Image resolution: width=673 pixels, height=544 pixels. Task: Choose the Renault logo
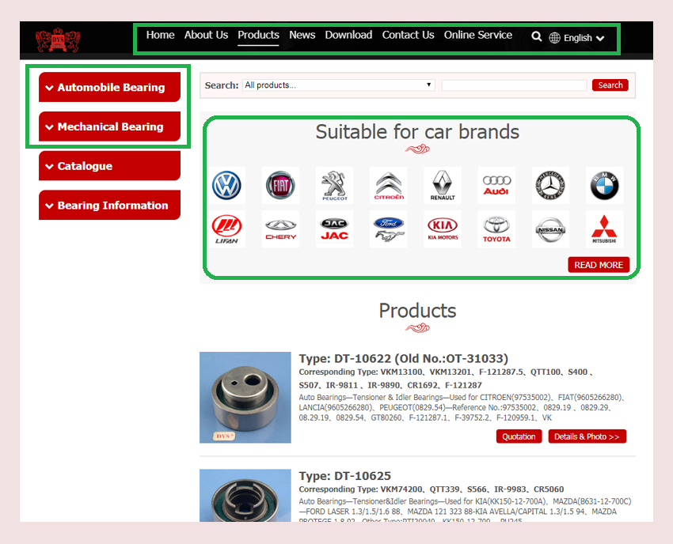coord(442,186)
